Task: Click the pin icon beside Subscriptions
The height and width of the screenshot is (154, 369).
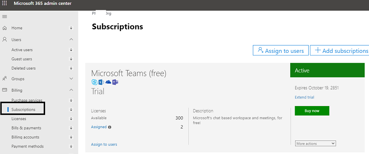Action: point(71,109)
